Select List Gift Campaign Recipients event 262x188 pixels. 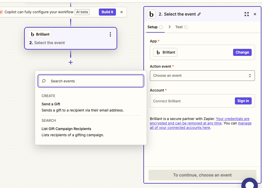tap(66, 129)
